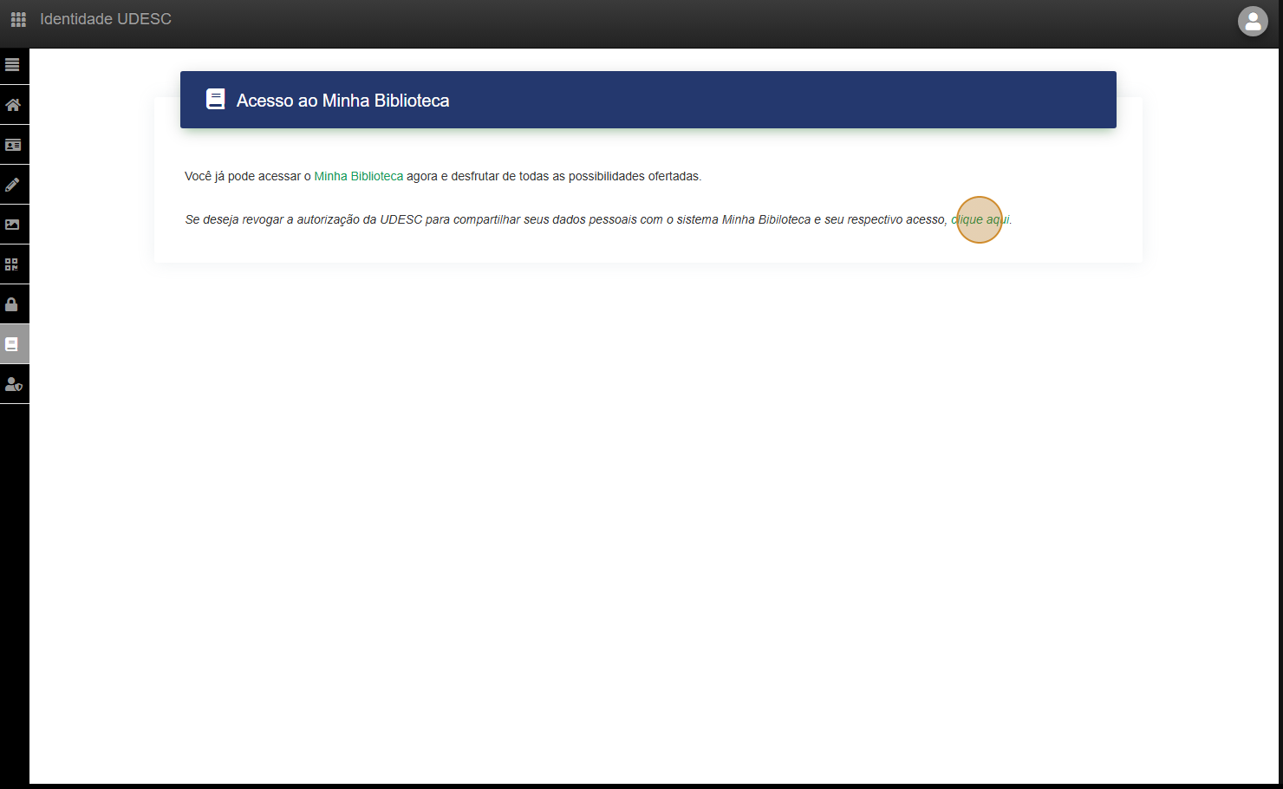Open the user shield privacy sidebar icon
The image size is (1283, 789).
pyautogui.click(x=13, y=384)
